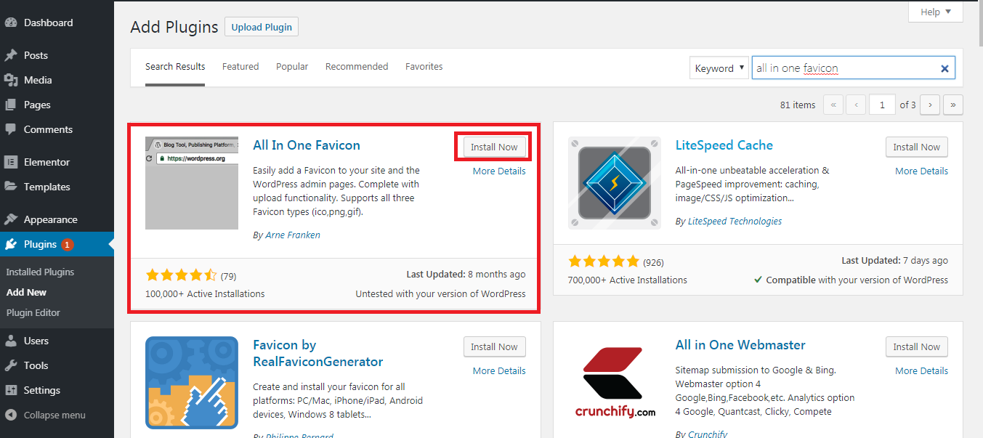View More Details for All In One Favicon

499,171
